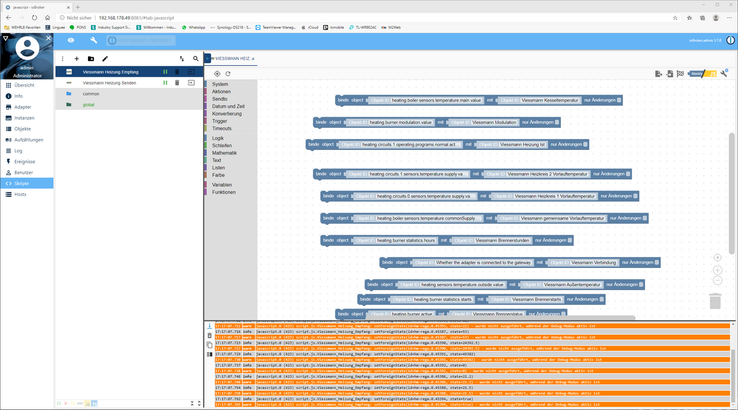Check 'nur Änderungen' for Viessmann Brennerstunden
The image size is (738, 410).
click(570, 240)
